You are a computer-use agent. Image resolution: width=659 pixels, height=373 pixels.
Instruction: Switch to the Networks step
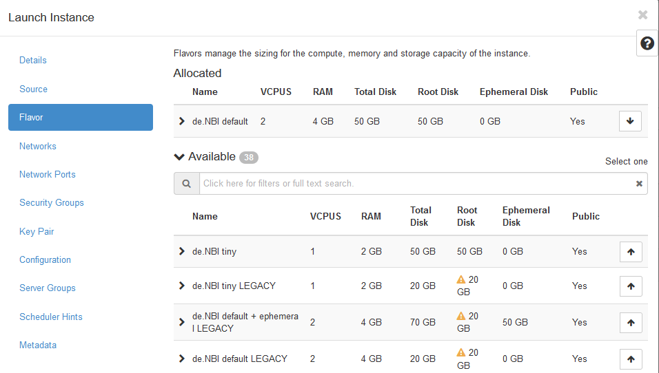coord(38,146)
